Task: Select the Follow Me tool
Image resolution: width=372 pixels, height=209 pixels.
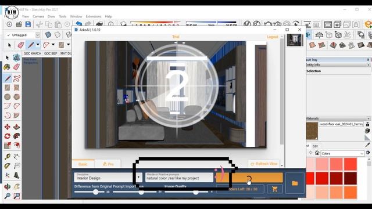Action: point(16,136)
